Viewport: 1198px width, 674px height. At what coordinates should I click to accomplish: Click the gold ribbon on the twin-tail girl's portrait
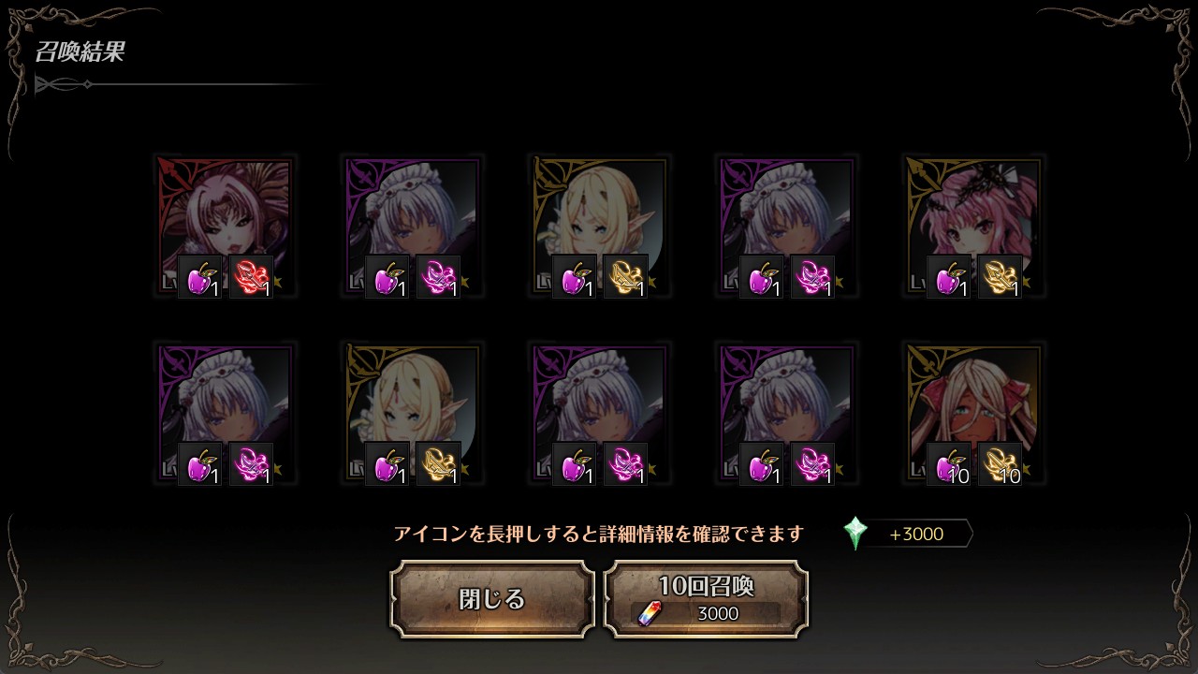tap(1000, 276)
